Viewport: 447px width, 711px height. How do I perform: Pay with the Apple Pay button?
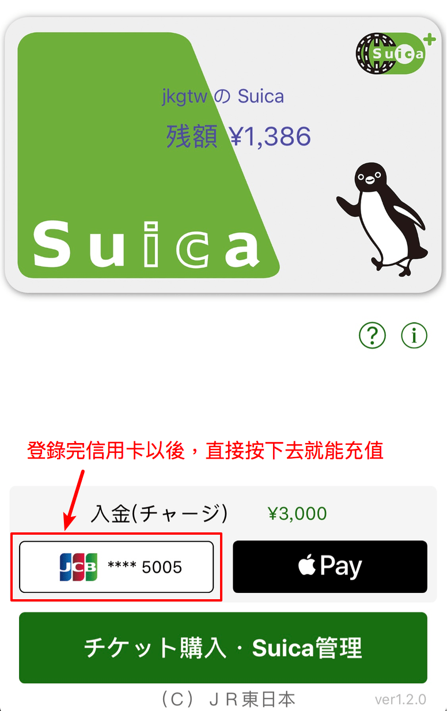click(x=330, y=567)
